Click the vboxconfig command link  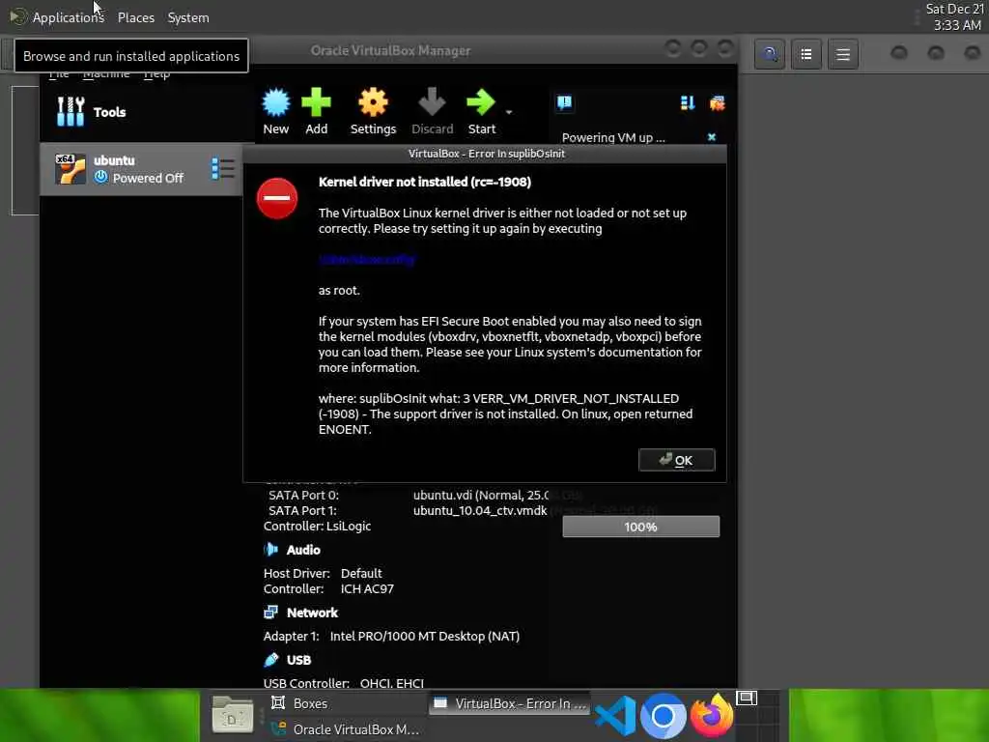point(366,259)
